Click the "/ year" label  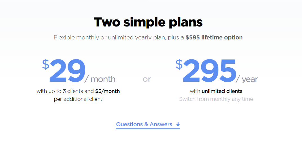click(247, 79)
